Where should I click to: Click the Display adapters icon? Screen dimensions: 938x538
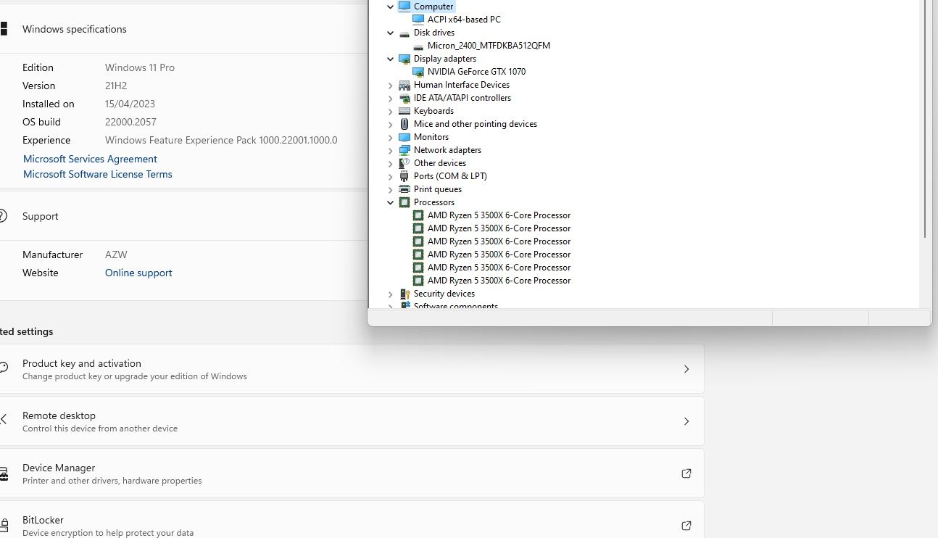click(404, 59)
